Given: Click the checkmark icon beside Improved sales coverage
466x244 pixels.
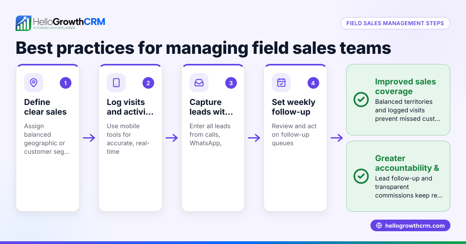Looking at the screenshot, I should (x=361, y=100).
